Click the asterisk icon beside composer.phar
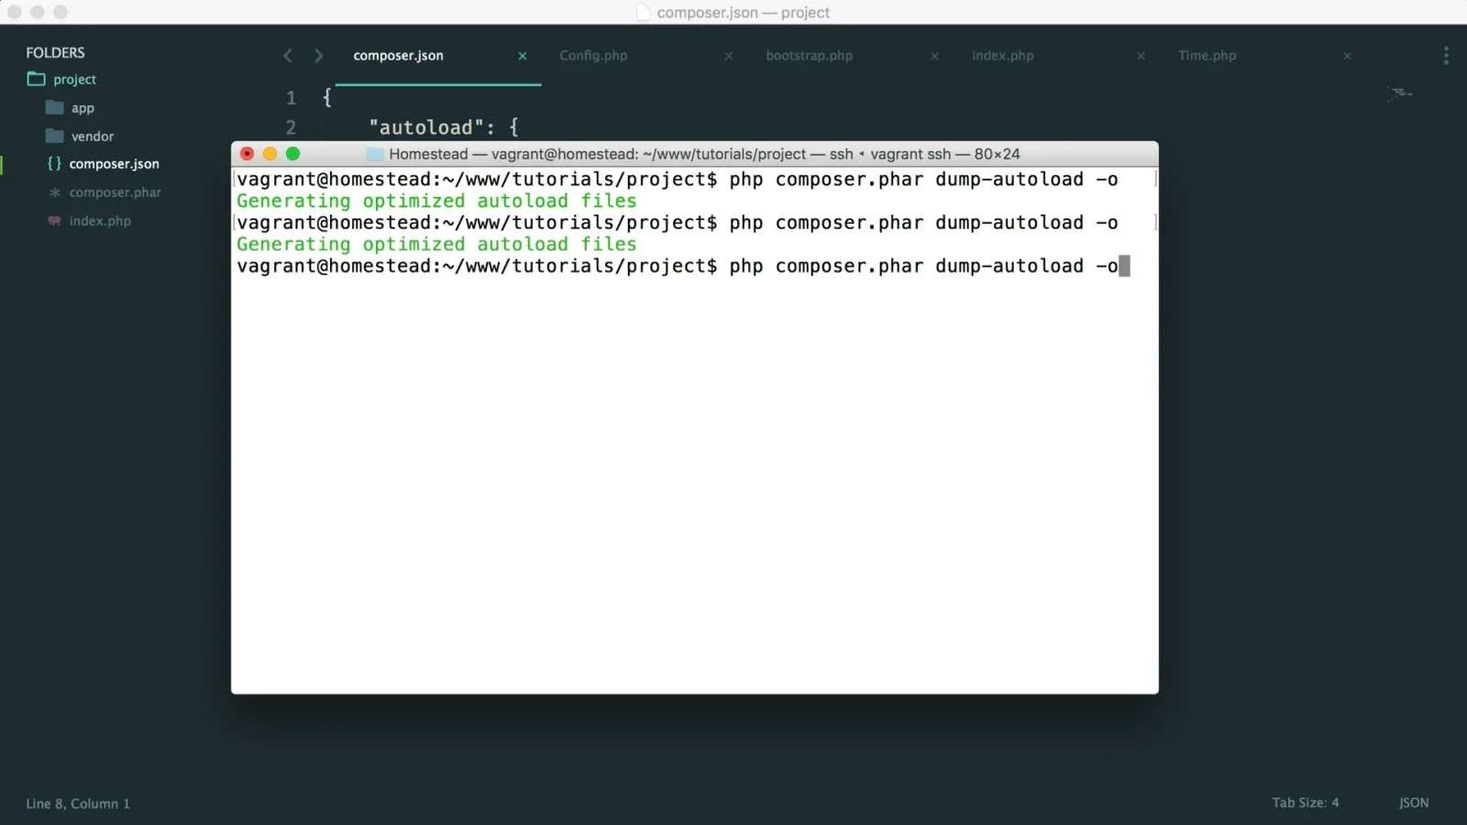Image resolution: width=1467 pixels, height=825 pixels. pyautogui.click(x=55, y=192)
